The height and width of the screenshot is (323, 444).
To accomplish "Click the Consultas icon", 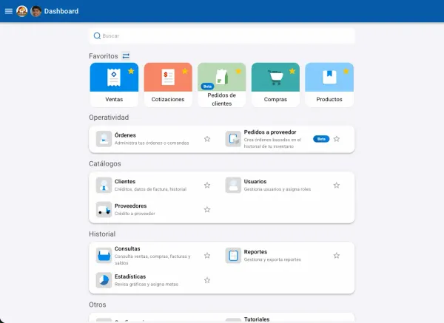I will point(104,256).
